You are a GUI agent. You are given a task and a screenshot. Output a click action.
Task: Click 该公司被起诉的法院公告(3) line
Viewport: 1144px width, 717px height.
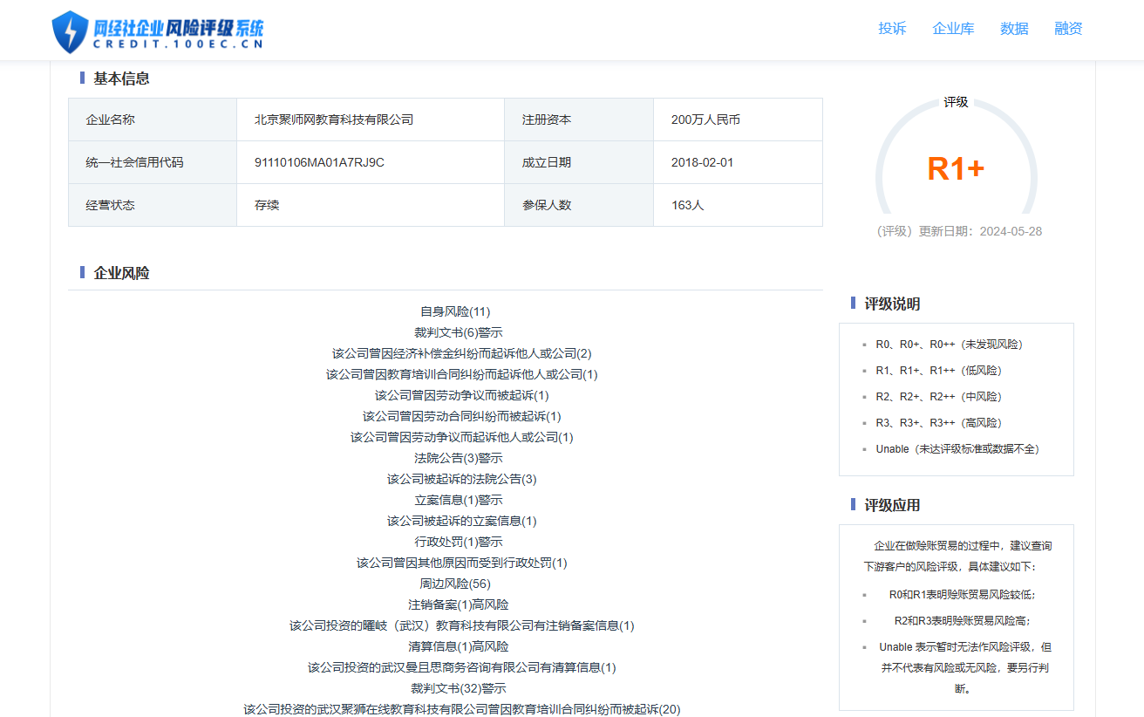[462, 479]
